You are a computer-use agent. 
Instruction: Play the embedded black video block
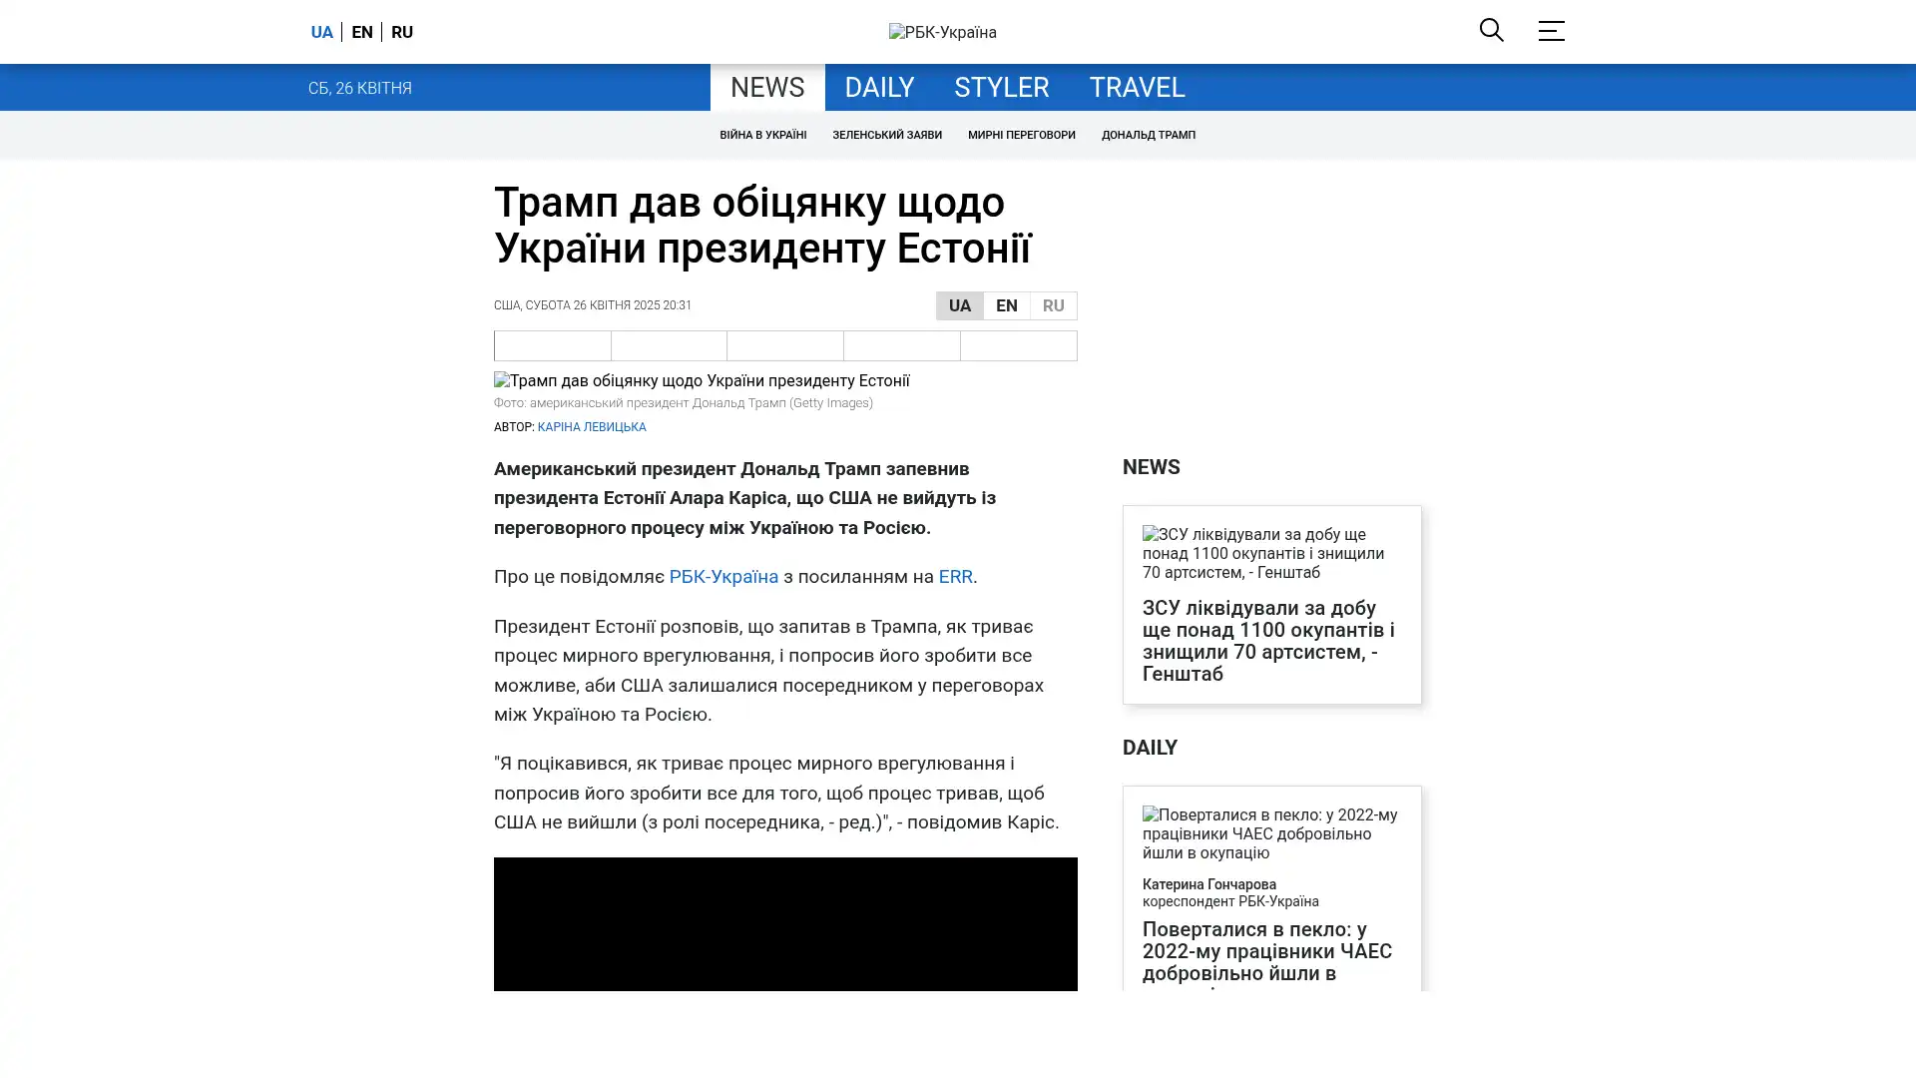pyautogui.click(x=784, y=923)
